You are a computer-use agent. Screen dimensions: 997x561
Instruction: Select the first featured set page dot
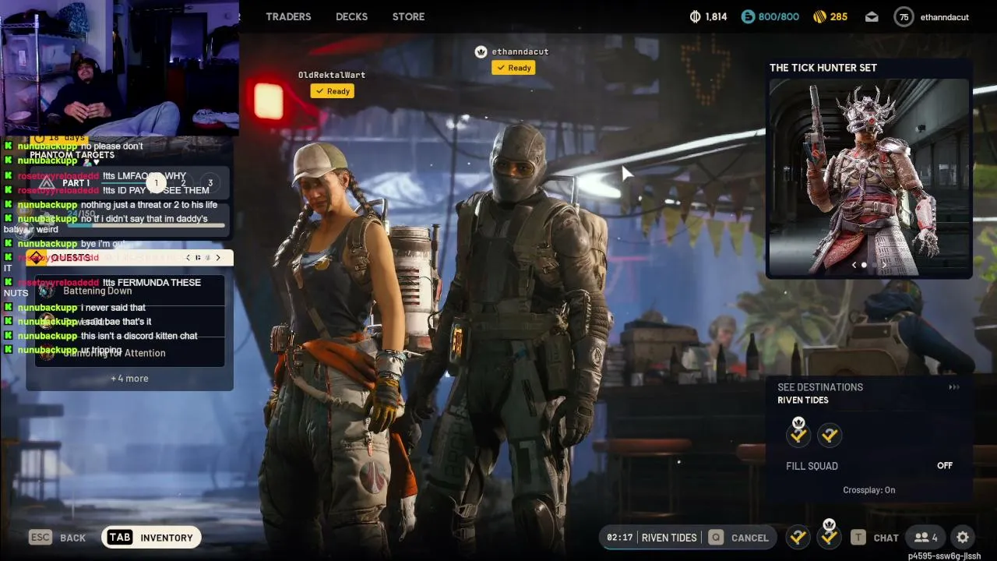pos(864,265)
